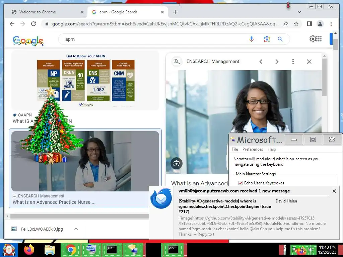Click ENSEARCH Management preview panel title
This screenshot has width=343, height=257.
tap(213, 62)
